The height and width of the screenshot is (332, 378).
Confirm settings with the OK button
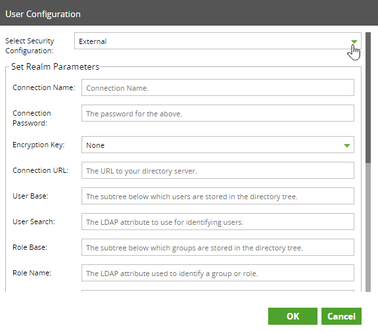293,316
